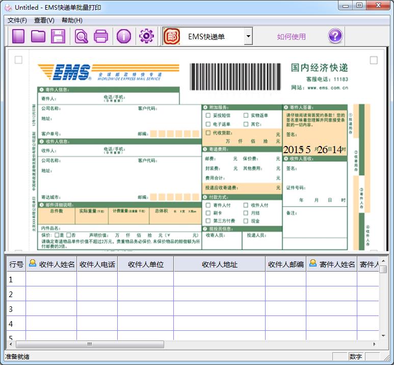The image size is (394, 365).
Task: Open the 查看(V) menu
Action: 44,20
